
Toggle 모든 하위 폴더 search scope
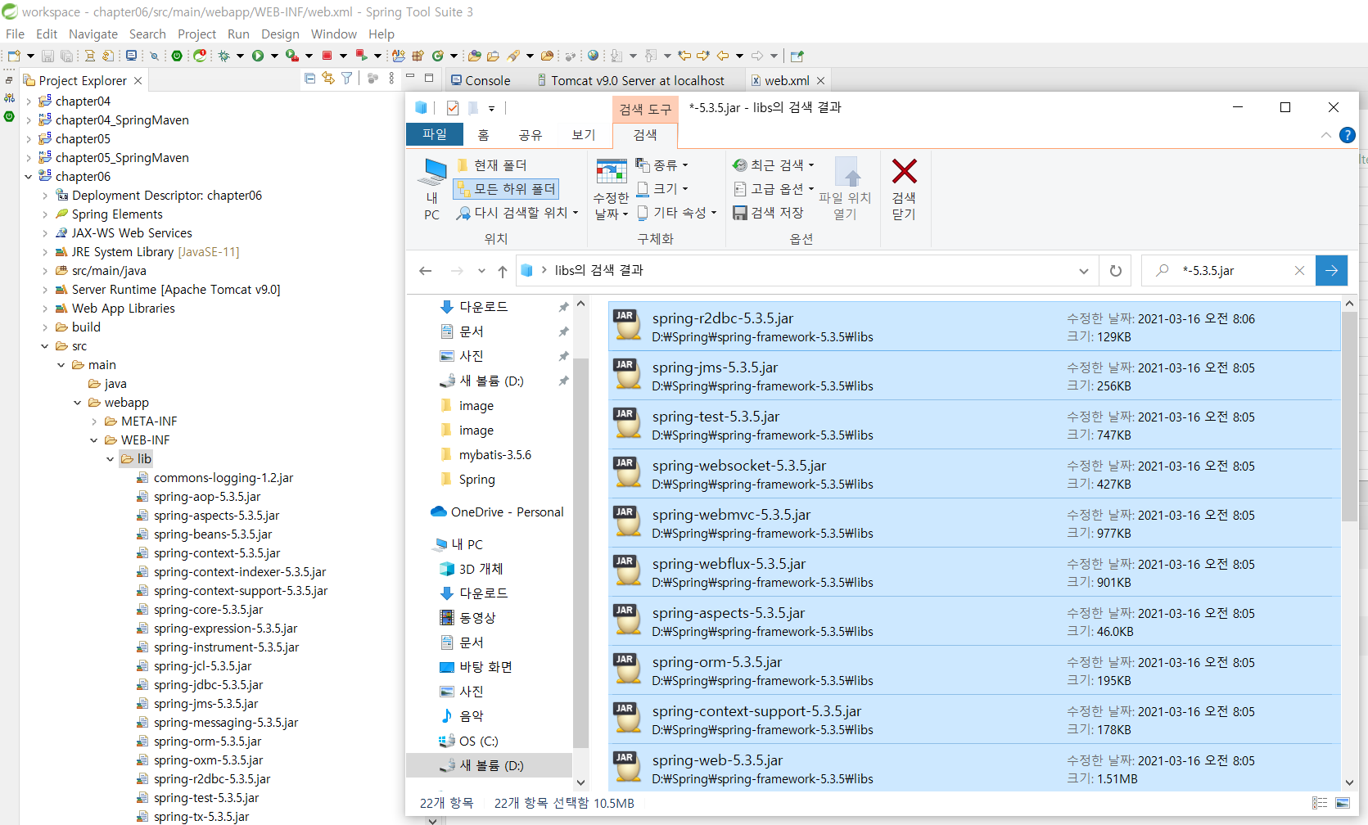coord(506,189)
